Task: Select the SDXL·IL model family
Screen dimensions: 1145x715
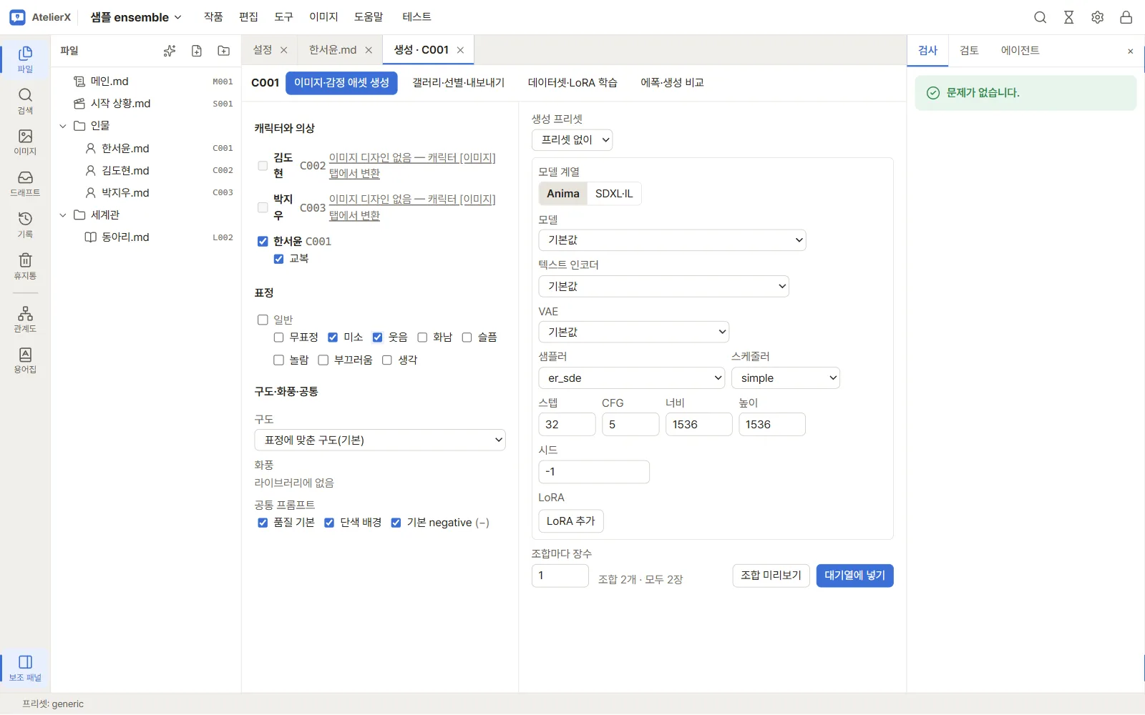Action: tap(614, 194)
